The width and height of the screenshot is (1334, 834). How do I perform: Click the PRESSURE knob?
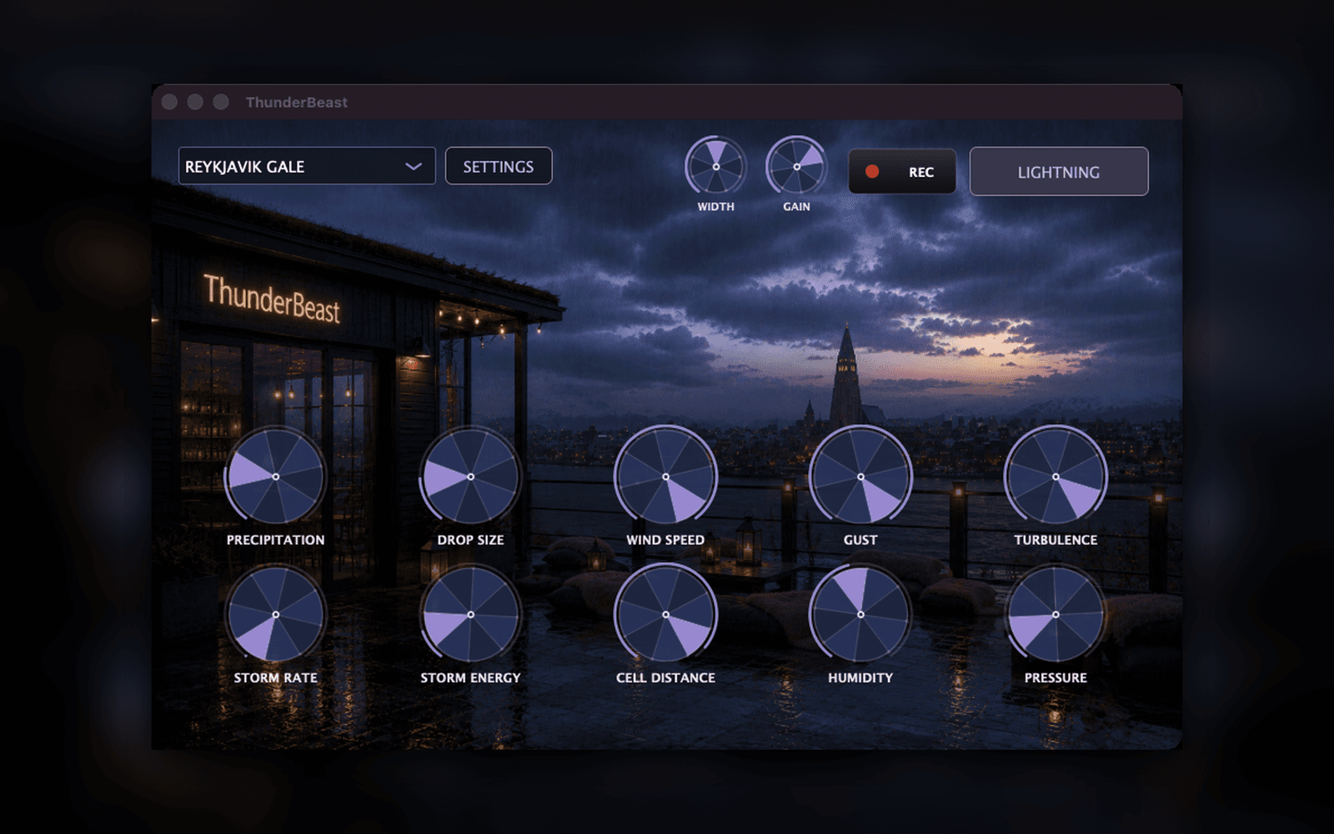tap(1056, 615)
